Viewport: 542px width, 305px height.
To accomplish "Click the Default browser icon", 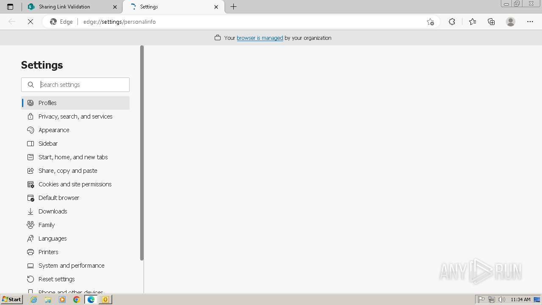I will [x=30, y=198].
